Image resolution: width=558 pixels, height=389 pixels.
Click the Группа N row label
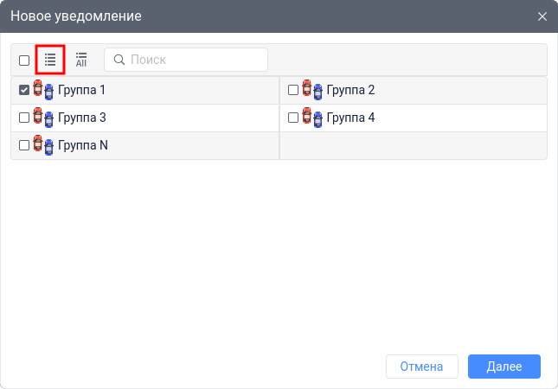pyautogui.click(x=83, y=145)
